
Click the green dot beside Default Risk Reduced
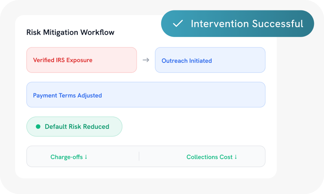(x=38, y=126)
